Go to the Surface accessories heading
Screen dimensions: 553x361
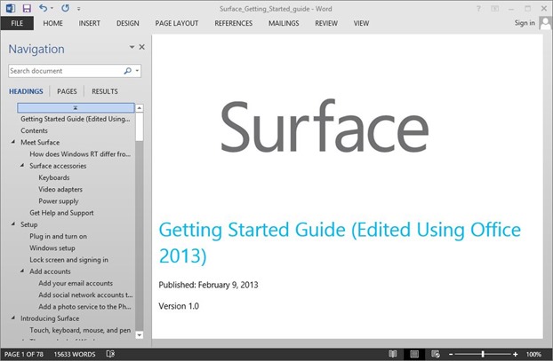coord(58,166)
